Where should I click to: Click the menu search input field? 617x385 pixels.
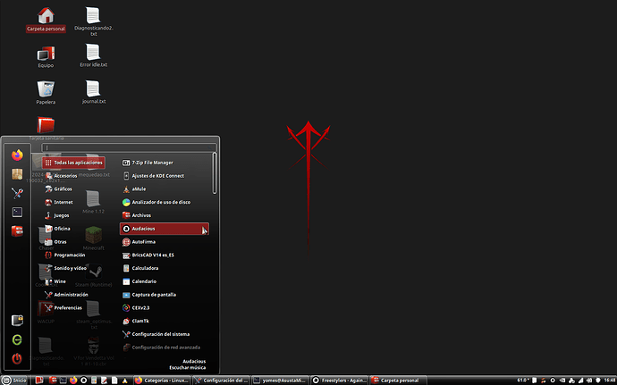pyautogui.click(x=129, y=148)
